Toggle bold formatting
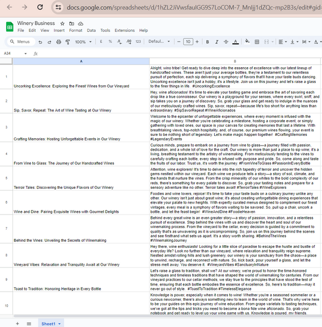 pyautogui.click(x=207, y=42)
